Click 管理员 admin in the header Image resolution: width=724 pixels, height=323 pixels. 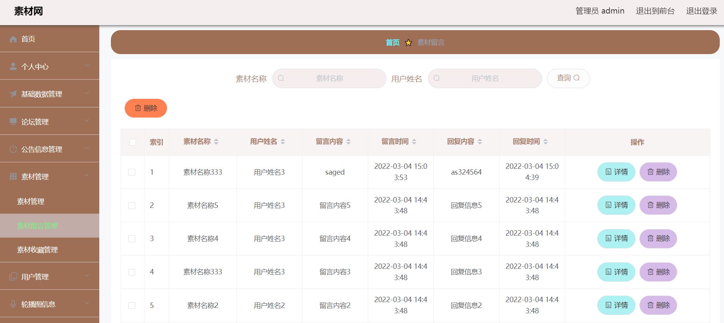[x=600, y=11]
